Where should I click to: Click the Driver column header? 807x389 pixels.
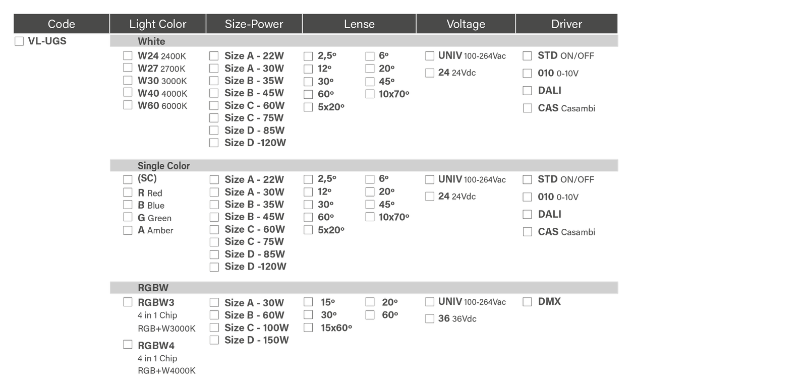[566, 24]
